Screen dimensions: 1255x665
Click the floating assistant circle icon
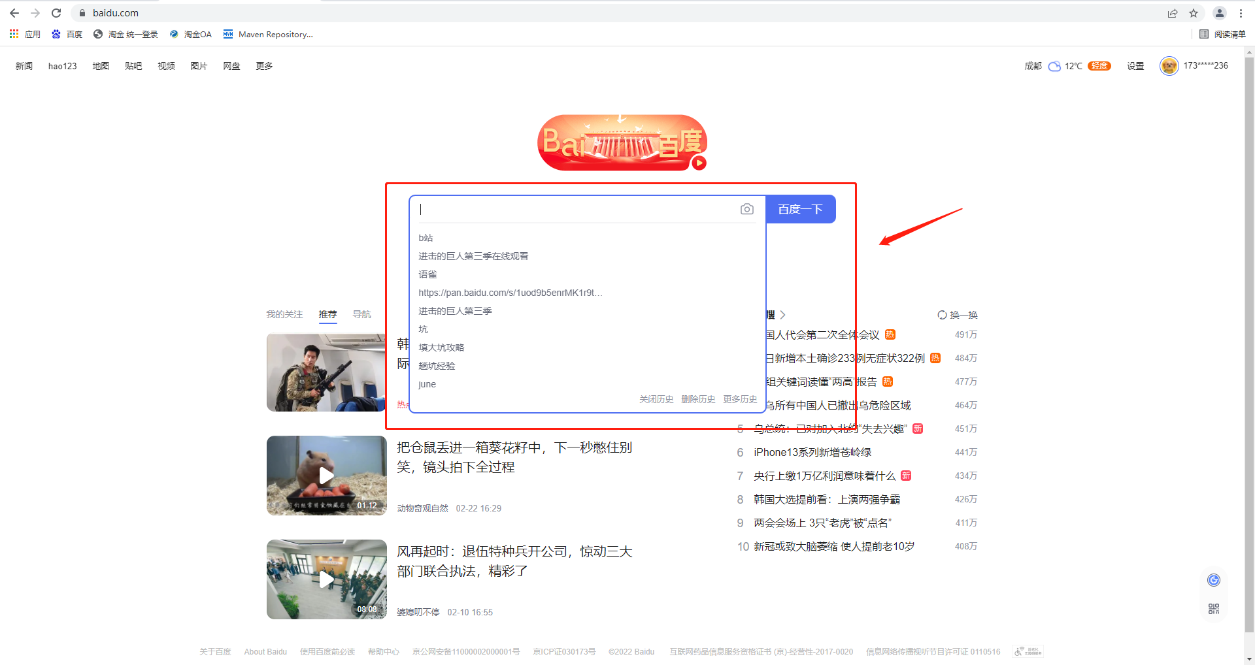tap(1214, 580)
